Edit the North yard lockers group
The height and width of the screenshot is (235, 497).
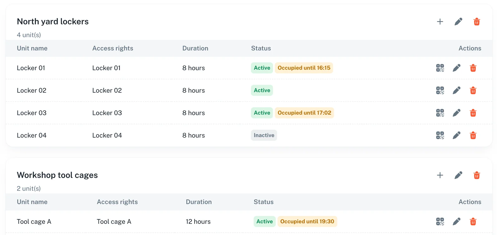click(458, 22)
